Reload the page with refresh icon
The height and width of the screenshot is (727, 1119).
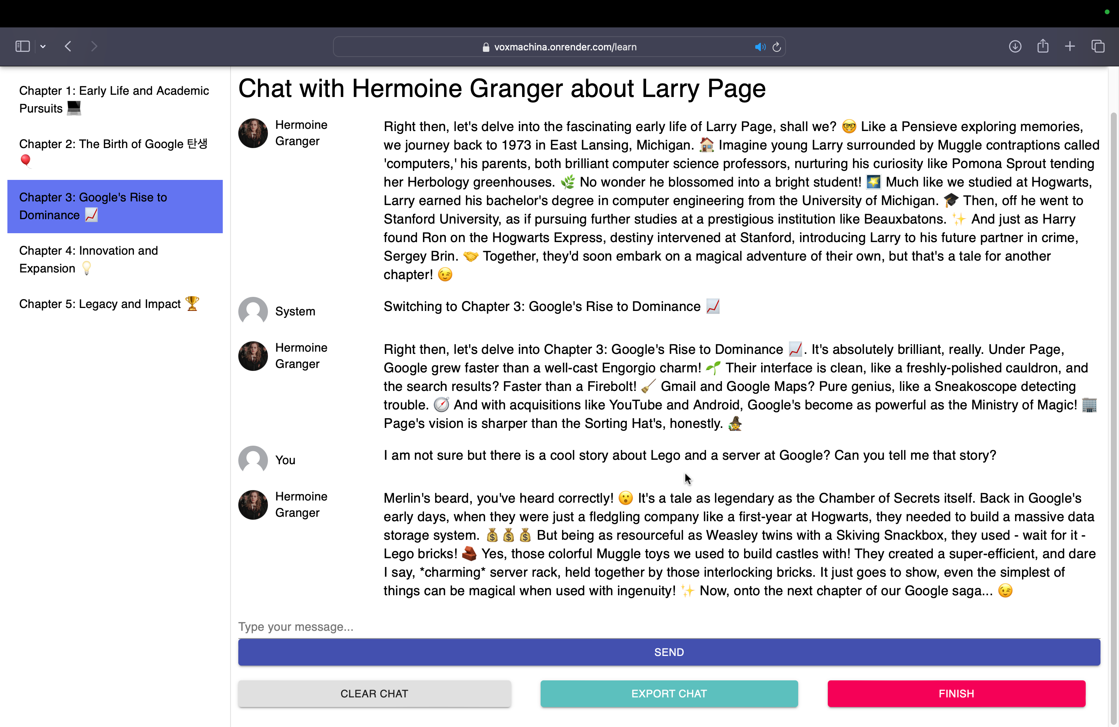(x=777, y=47)
